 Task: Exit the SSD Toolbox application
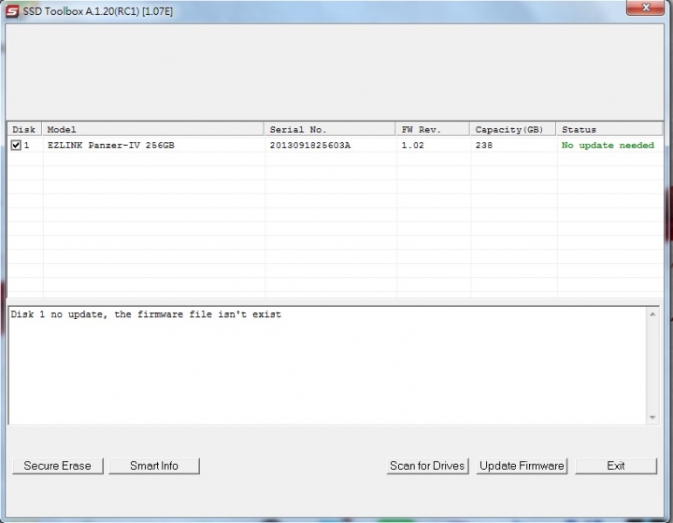pos(616,466)
